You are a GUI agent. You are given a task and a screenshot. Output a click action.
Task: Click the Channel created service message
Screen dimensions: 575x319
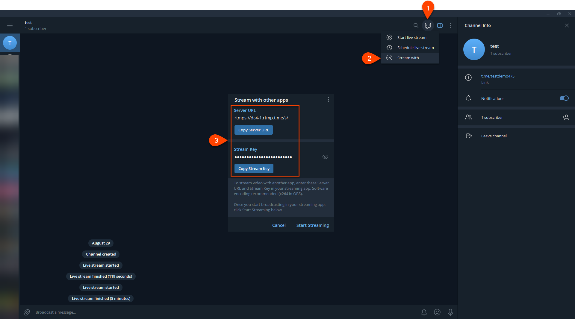pos(101,254)
